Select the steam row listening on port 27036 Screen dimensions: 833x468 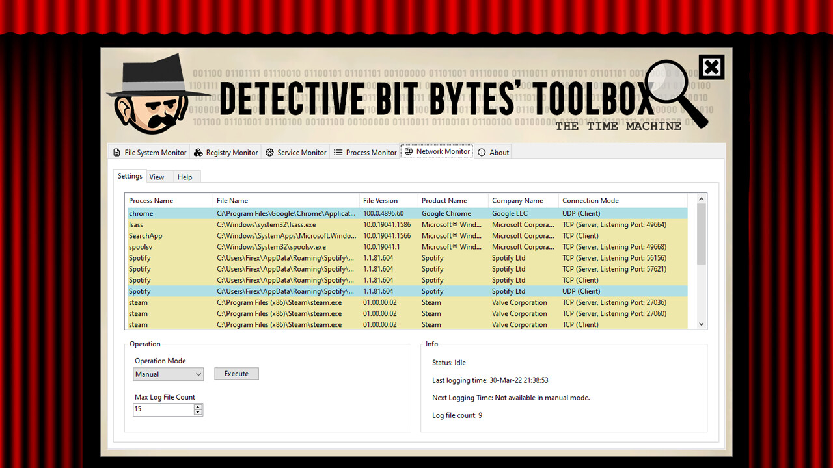[x=260, y=302]
